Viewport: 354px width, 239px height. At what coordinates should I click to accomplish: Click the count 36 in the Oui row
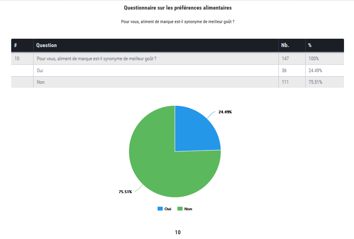coord(284,70)
